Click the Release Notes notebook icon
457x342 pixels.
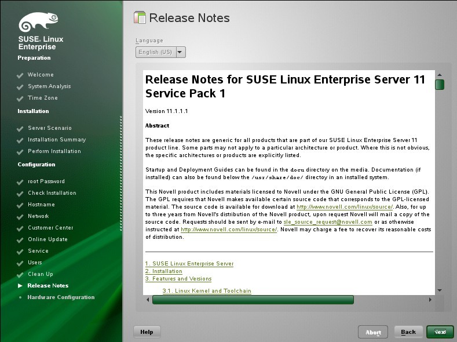pos(140,17)
